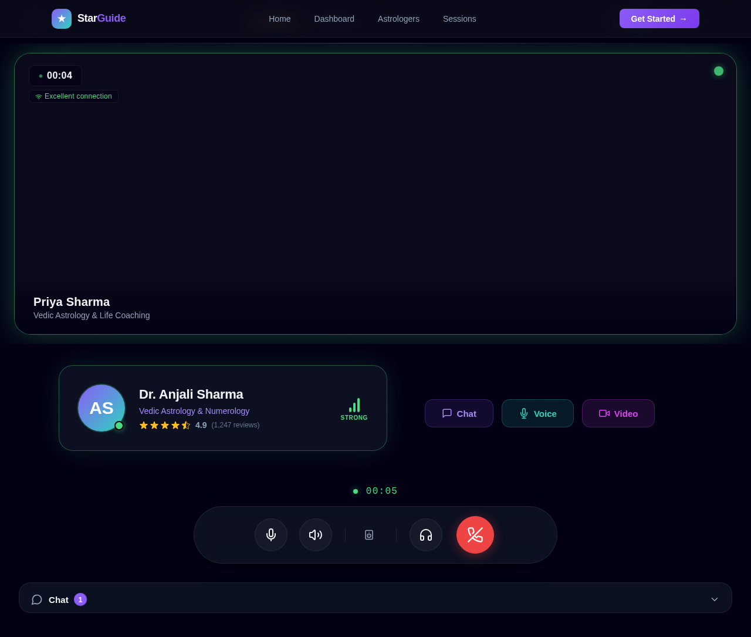Click the StarGuide star logo
This screenshot has height=637, width=751.
62,19
